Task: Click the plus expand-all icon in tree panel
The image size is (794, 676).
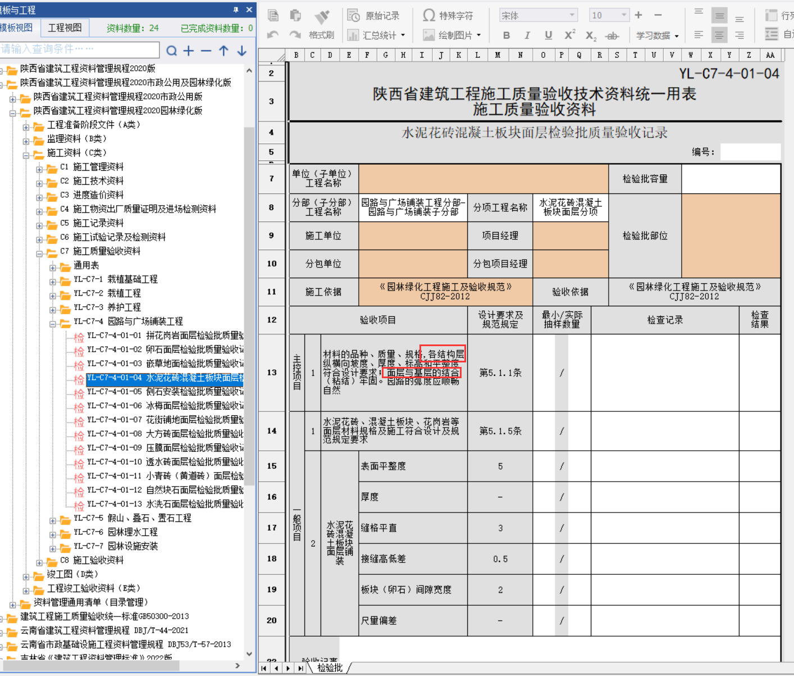Action: [189, 51]
